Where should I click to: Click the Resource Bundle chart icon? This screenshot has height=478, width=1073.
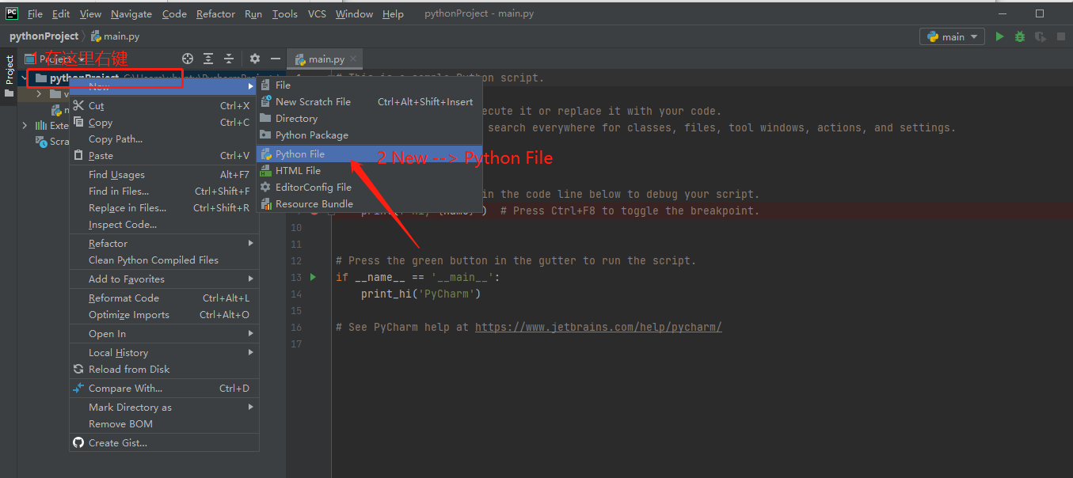(x=266, y=203)
